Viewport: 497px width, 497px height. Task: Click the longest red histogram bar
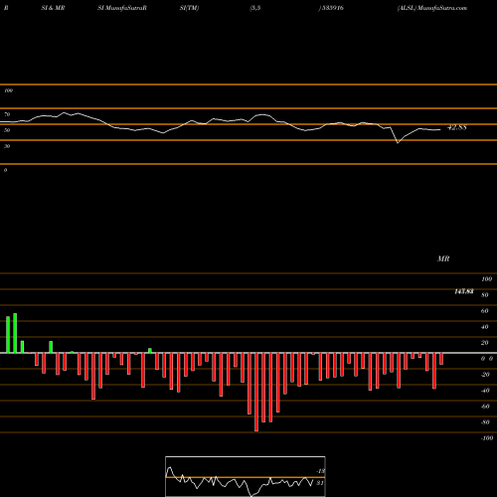[256, 392]
